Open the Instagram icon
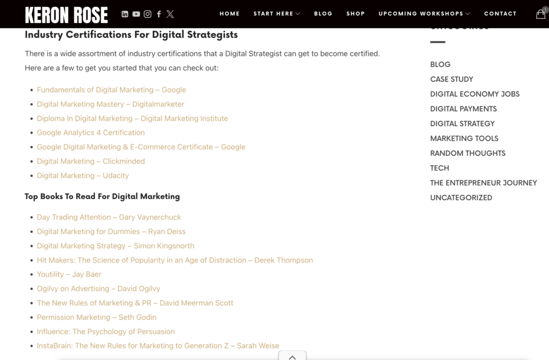 coord(147,14)
